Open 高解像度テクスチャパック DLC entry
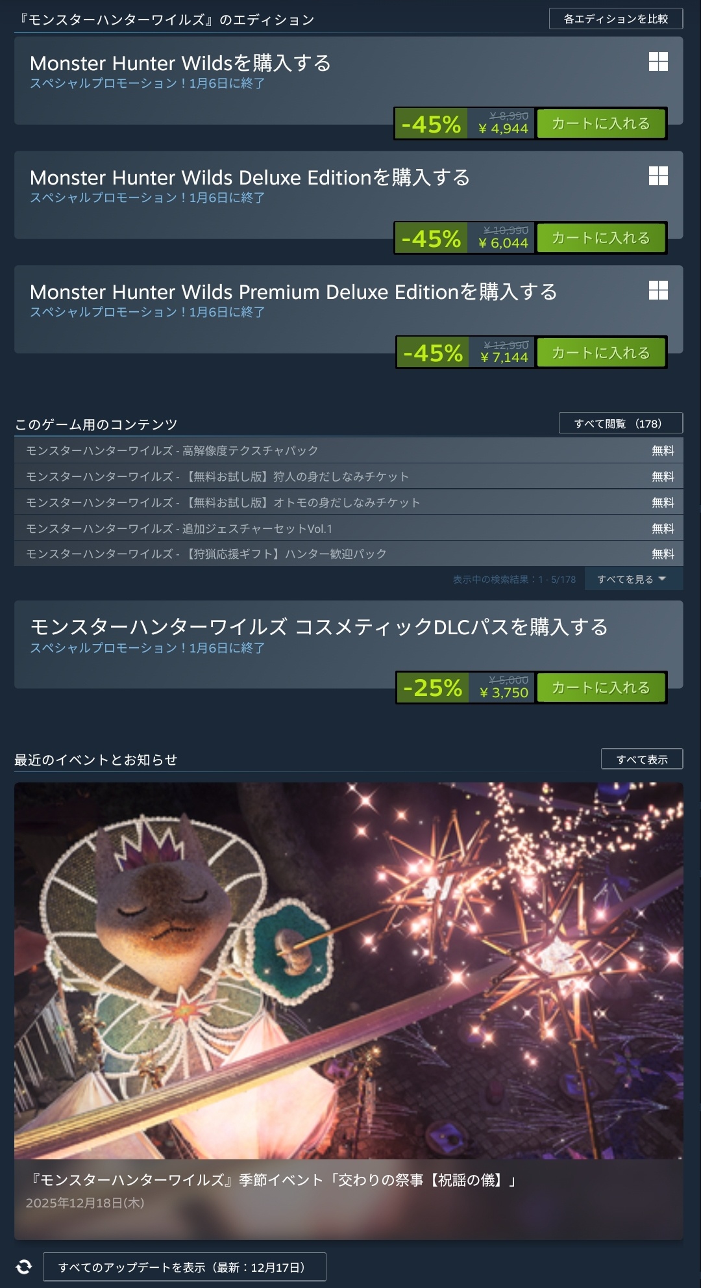Image resolution: width=701 pixels, height=1288 pixels. click(x=349, y=450)
